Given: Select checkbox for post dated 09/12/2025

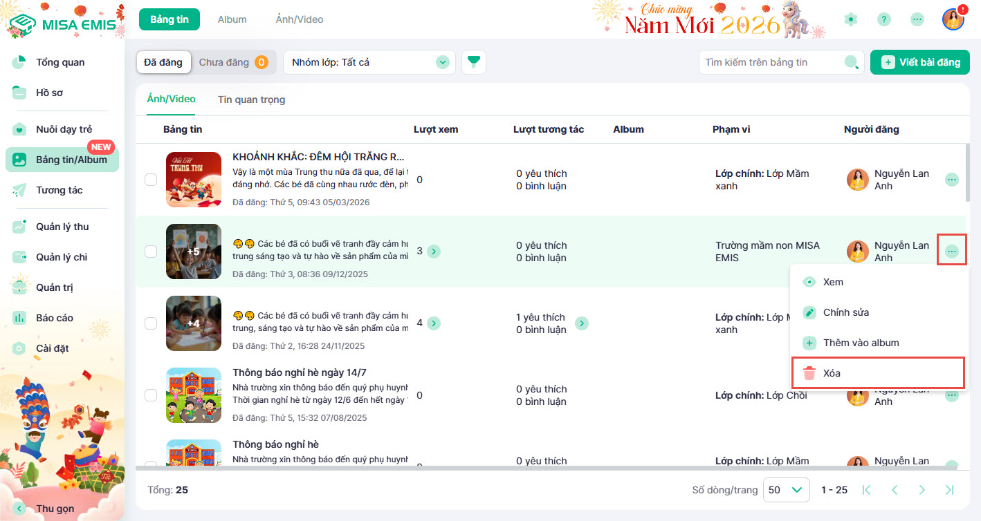Looking at the screenshot, I should pos(151,252).
